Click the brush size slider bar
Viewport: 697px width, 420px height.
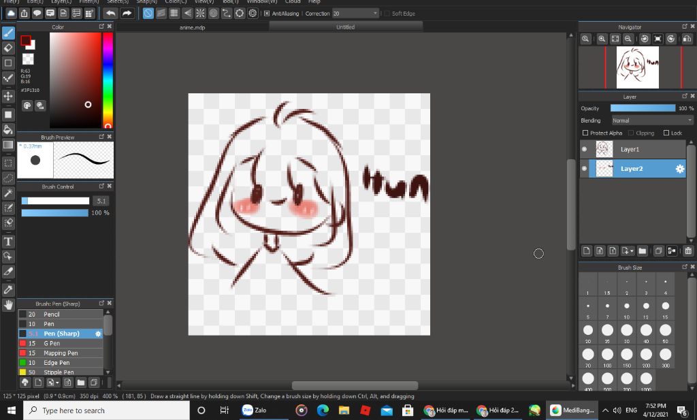56,201
